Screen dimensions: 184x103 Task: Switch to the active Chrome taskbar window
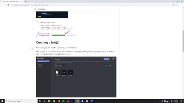point(77,101)
